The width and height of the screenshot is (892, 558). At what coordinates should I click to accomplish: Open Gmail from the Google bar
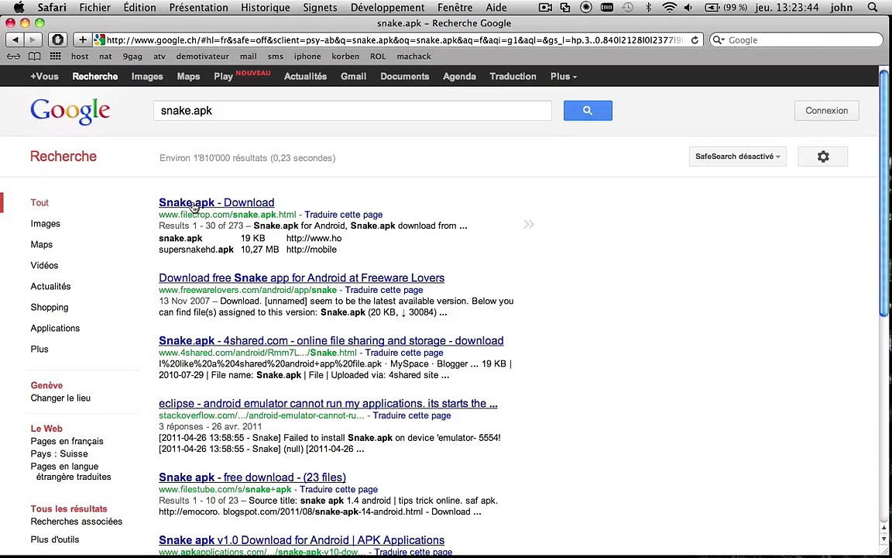[353, 76]
